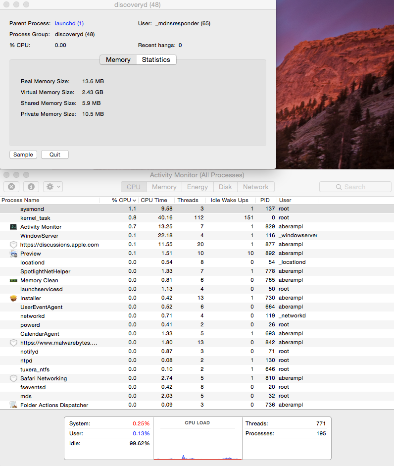Switch to the CPU tab
The height and width of the screenshot is (466, 394).
coord(134,187)
